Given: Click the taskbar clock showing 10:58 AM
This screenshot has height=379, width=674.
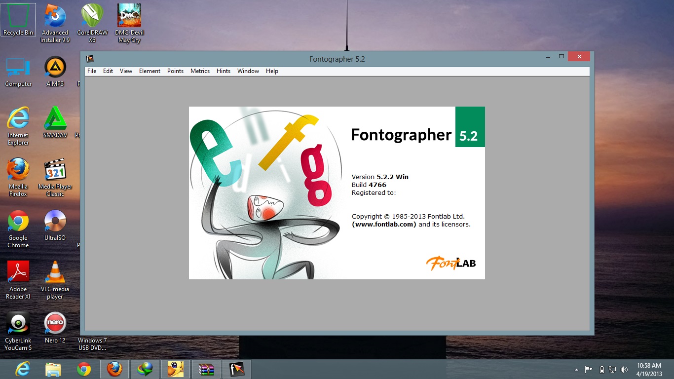Looking at the screenshot, I should pos(649,369).
